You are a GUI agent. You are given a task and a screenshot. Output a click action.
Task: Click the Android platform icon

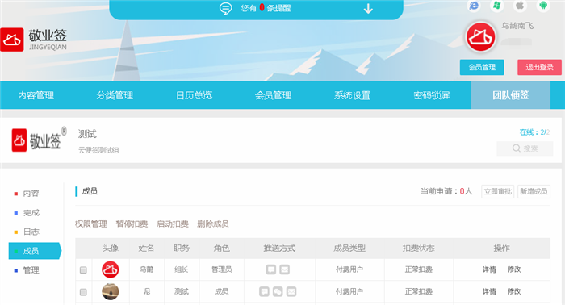coord(543,6)
